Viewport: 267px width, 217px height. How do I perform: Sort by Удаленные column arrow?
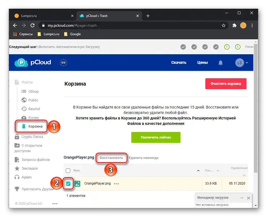[x=244, y=175]
